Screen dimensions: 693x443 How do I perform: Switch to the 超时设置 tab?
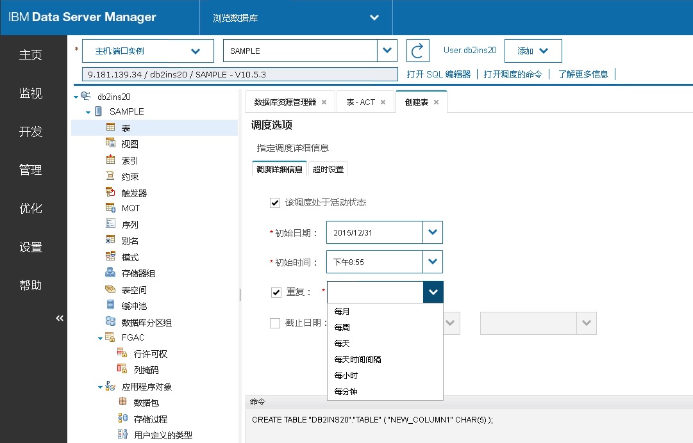tap(328, 170)
